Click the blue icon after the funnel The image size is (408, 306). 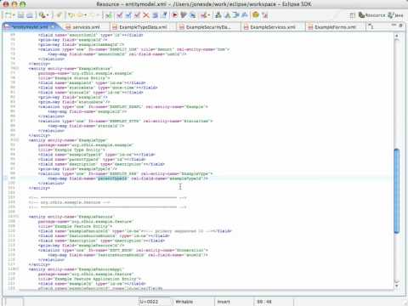[x=193, y=15]
